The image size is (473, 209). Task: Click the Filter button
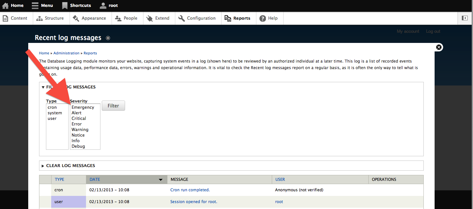click(113, 105)
